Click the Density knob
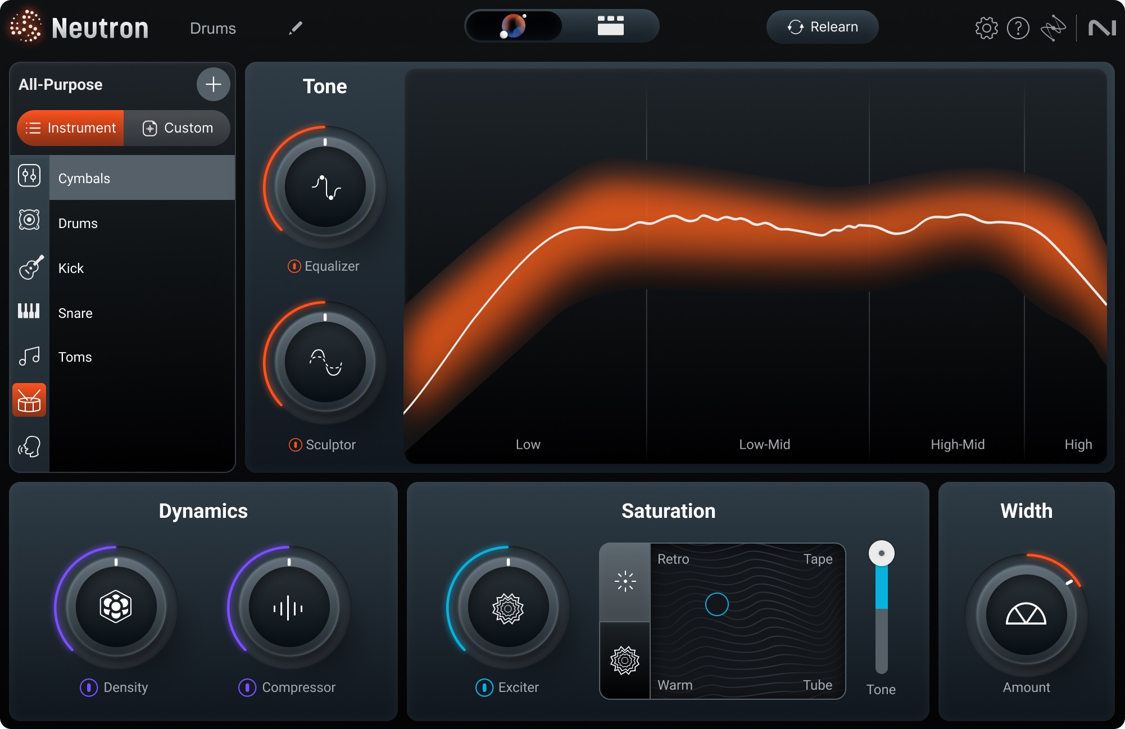 pyautogui.click(x=116, y=607)
